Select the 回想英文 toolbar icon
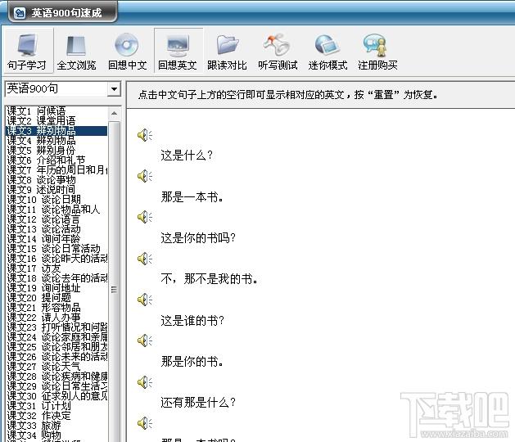This screenshot has height=442, width=515. click(x=178, y=51)
